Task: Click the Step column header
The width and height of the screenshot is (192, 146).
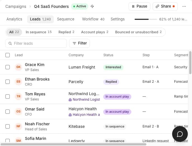Action: (x=146, y=55)
